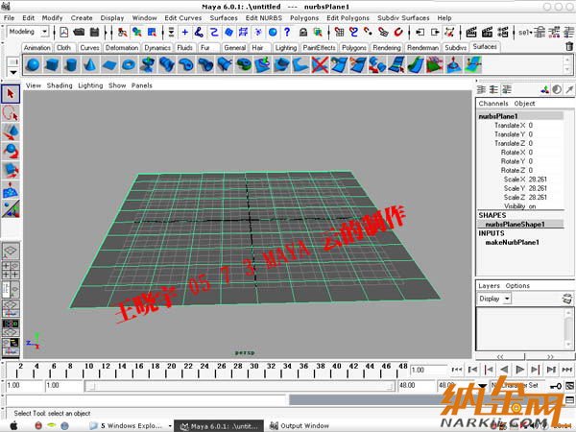Select four view layout icon
This screenshot has height=432, width=576.
tap(11, 270)
